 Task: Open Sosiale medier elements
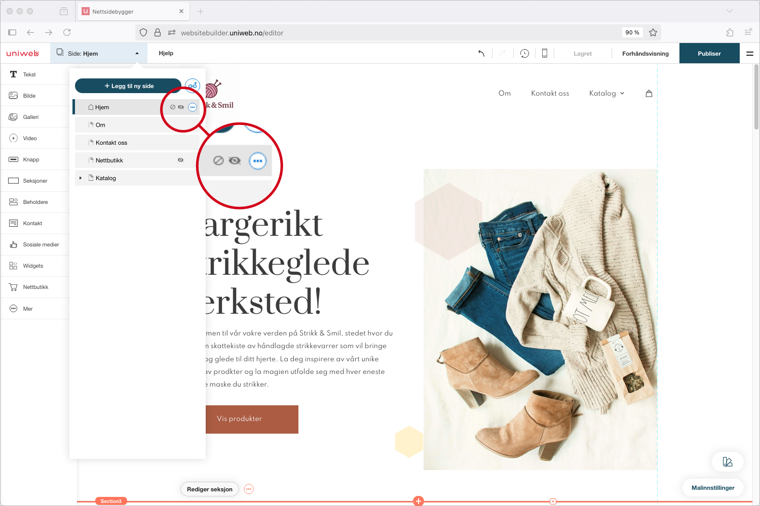point(34,244)
